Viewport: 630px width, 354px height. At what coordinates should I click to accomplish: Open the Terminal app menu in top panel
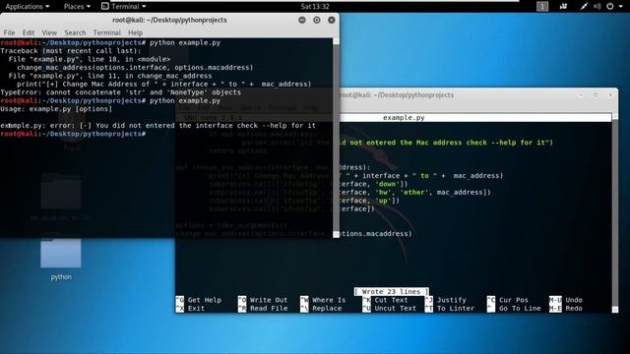(x=124, y=7)
